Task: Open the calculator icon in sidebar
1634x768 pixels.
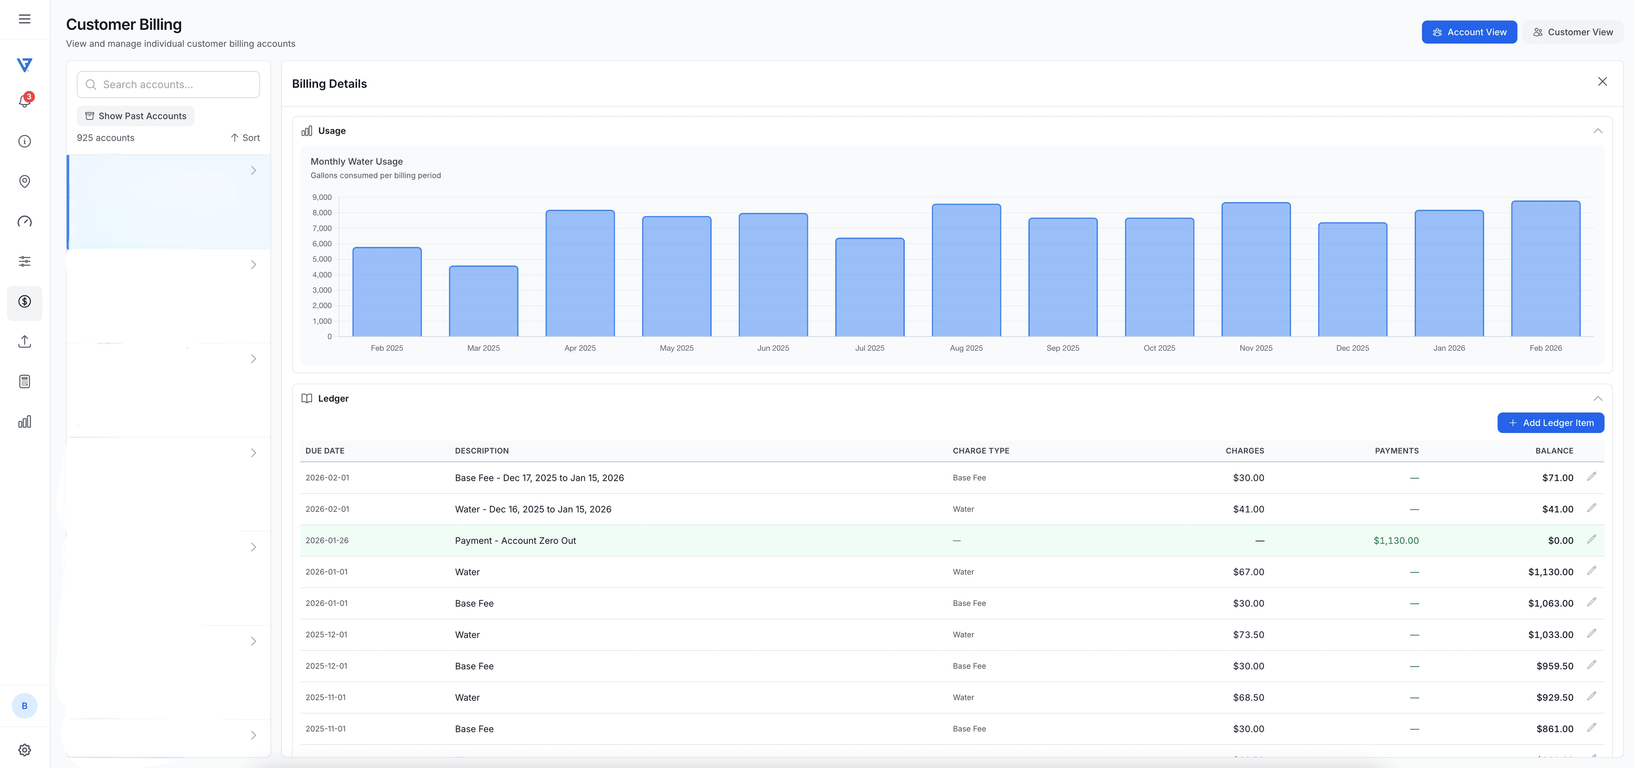Action: click(24, 380)
